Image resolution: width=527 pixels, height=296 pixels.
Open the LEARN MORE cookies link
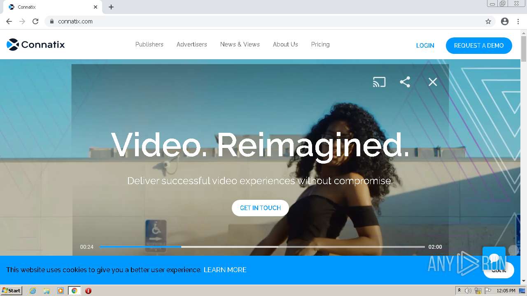[225, 270]
